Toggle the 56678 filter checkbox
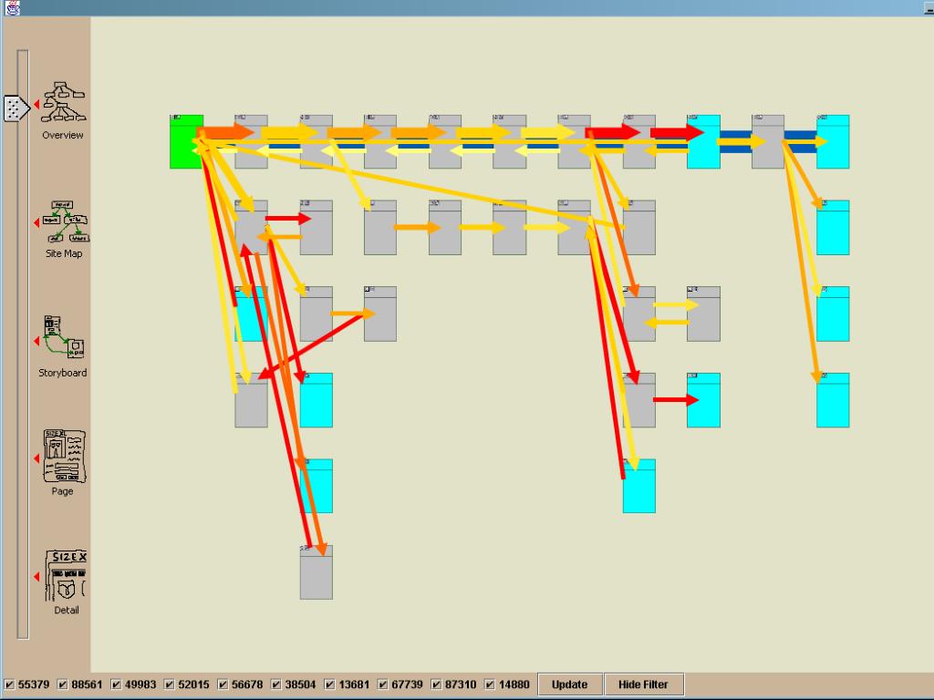The width and height of the screenshot is (934, 700). click(223, 685)
